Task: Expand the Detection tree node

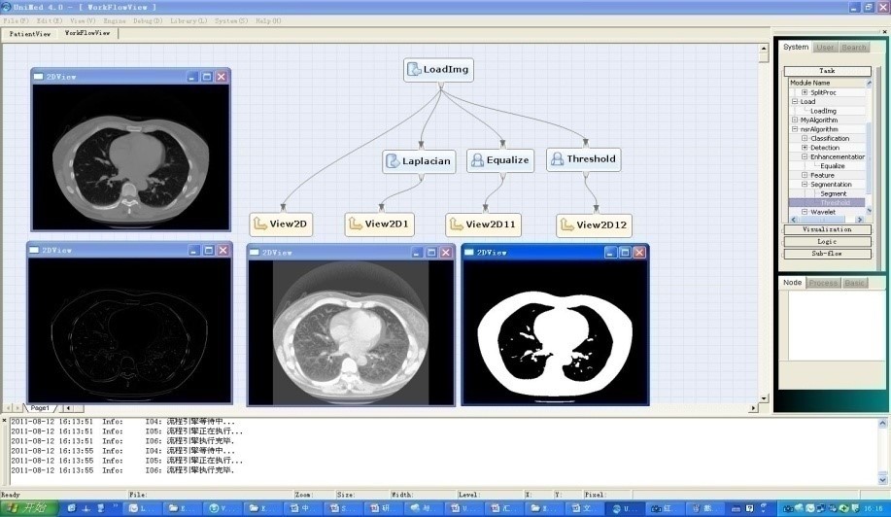Action: pos(805,148)
